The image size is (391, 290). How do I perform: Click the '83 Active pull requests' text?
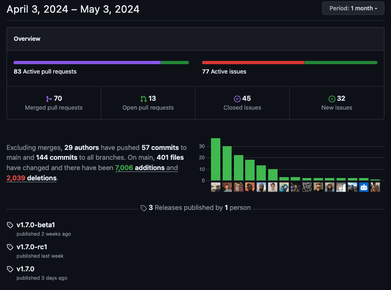coord(45,72)
